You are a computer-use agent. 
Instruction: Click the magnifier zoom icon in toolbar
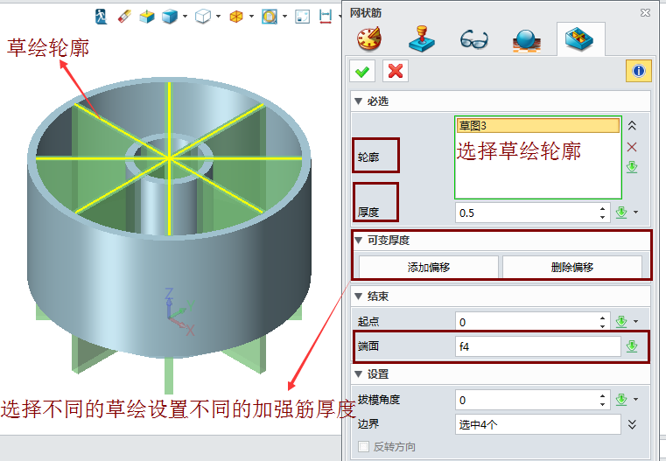tap(270, 16)
